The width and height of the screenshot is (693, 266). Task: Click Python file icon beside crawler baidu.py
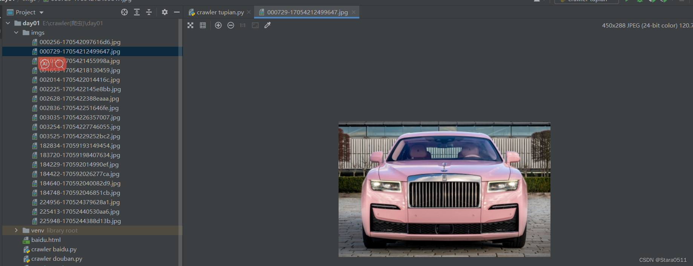(x=26, y=249)
